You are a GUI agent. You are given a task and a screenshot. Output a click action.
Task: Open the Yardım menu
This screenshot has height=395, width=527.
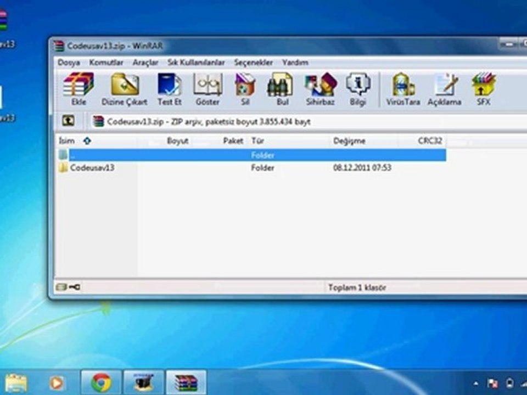295,63
